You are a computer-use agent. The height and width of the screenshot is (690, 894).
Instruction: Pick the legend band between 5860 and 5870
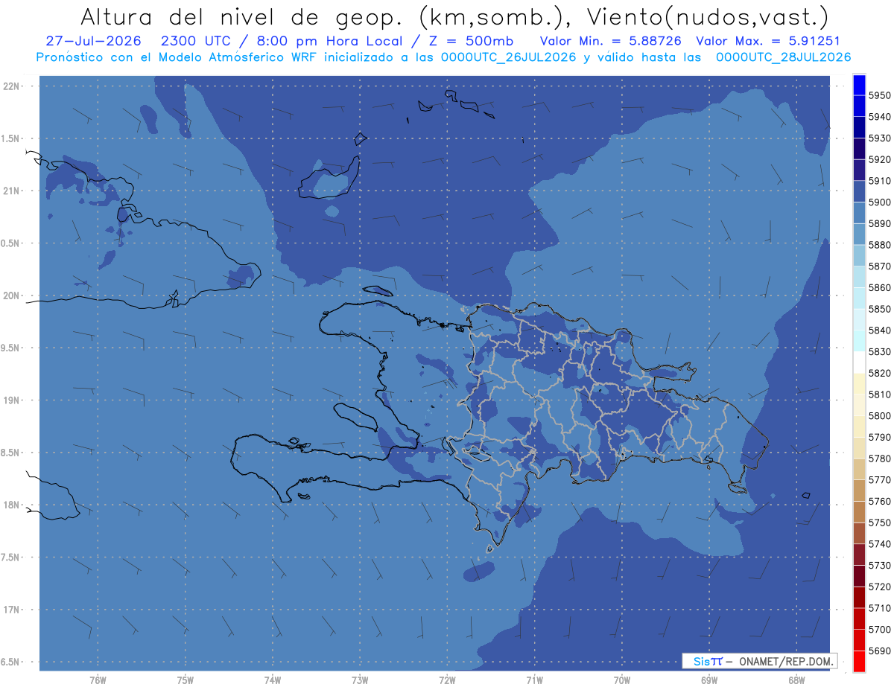[859, 276]
